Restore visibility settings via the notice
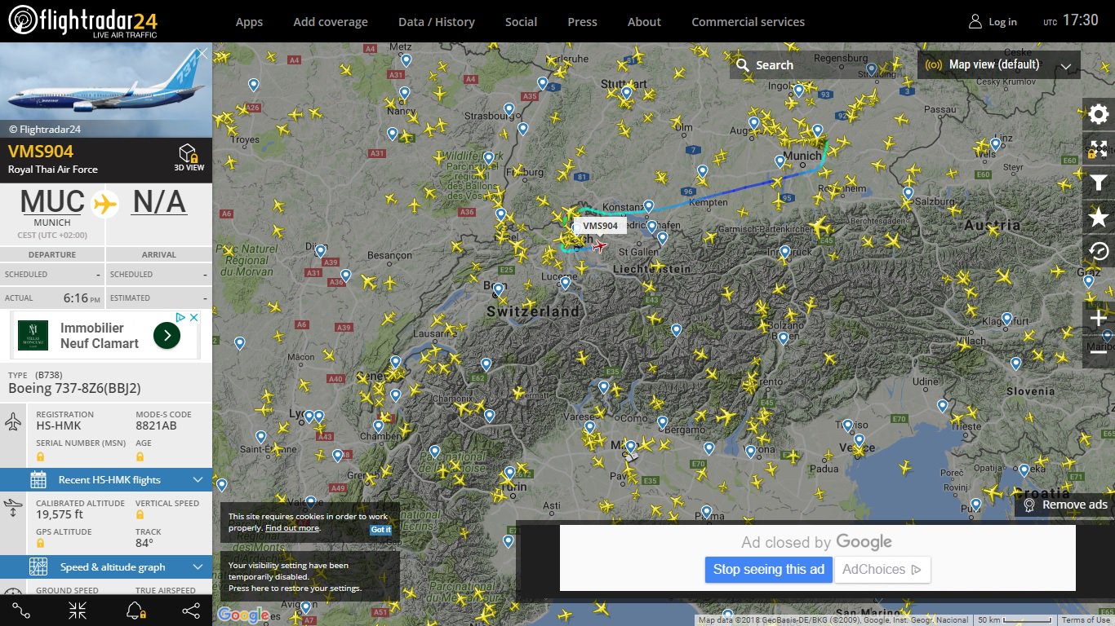 pos(309,576)
